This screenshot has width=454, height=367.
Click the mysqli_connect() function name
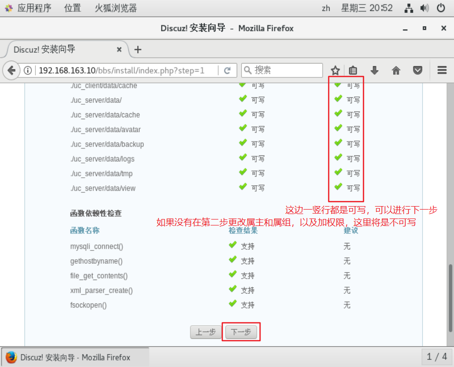pyautogui.click(x=96, y=247)
